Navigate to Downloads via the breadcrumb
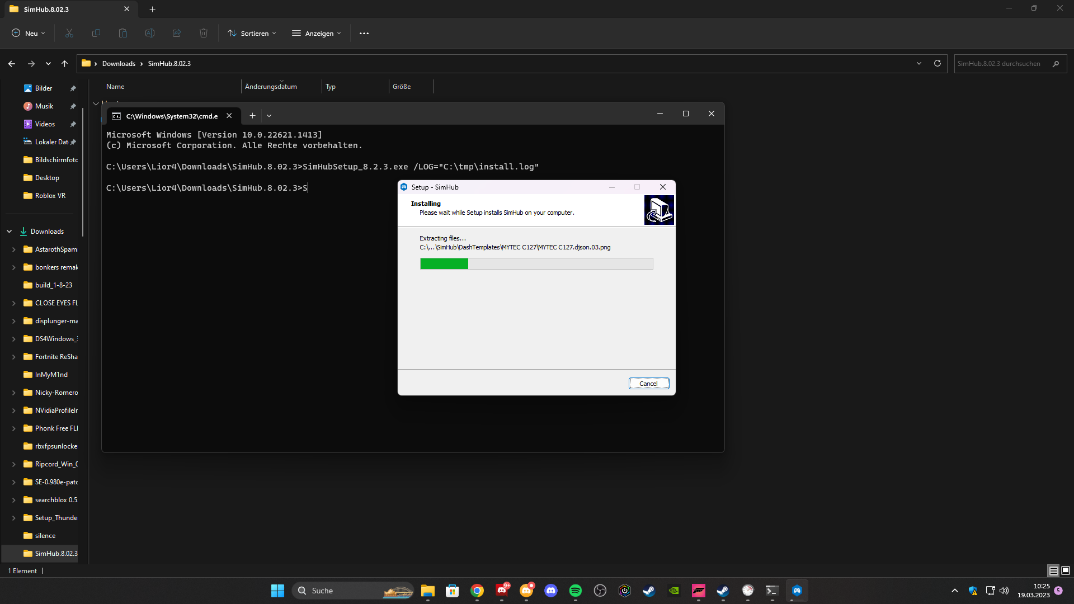Screen dimensions: 1074x604 pos(119,63)
